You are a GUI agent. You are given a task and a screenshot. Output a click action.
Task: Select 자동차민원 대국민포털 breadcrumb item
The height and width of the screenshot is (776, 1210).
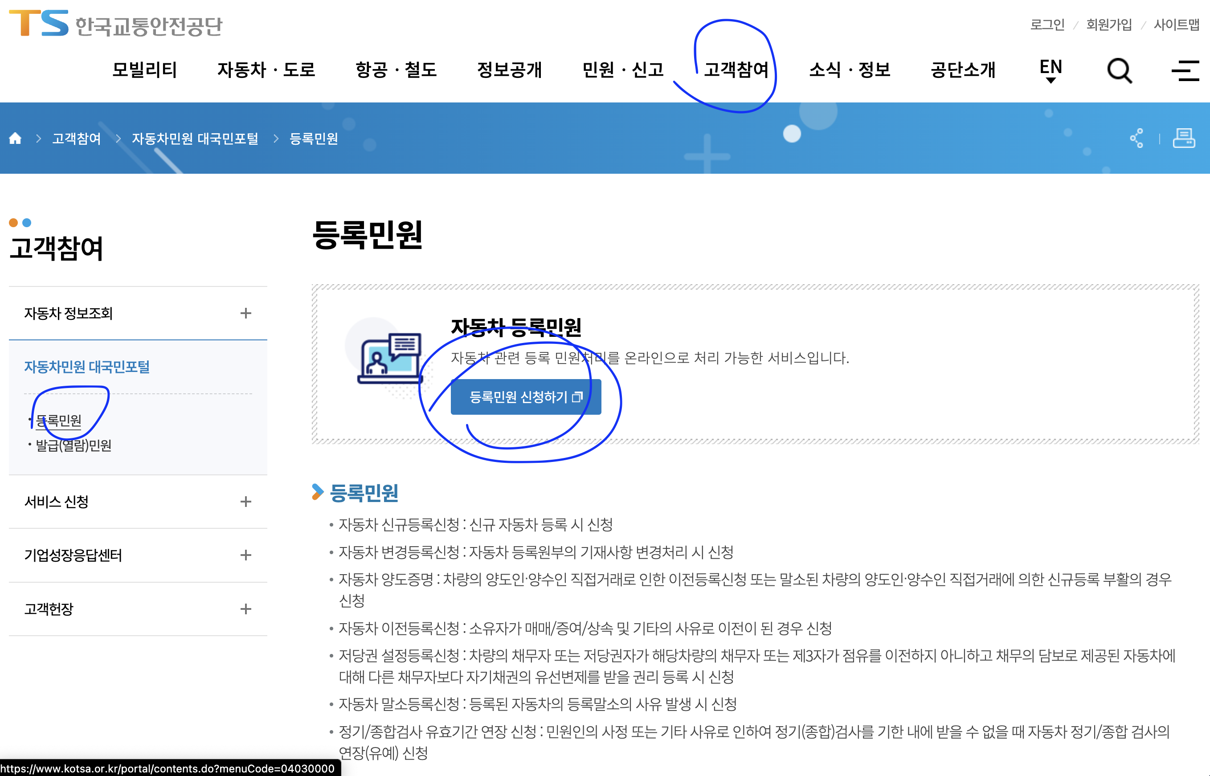tap(195, 139)
